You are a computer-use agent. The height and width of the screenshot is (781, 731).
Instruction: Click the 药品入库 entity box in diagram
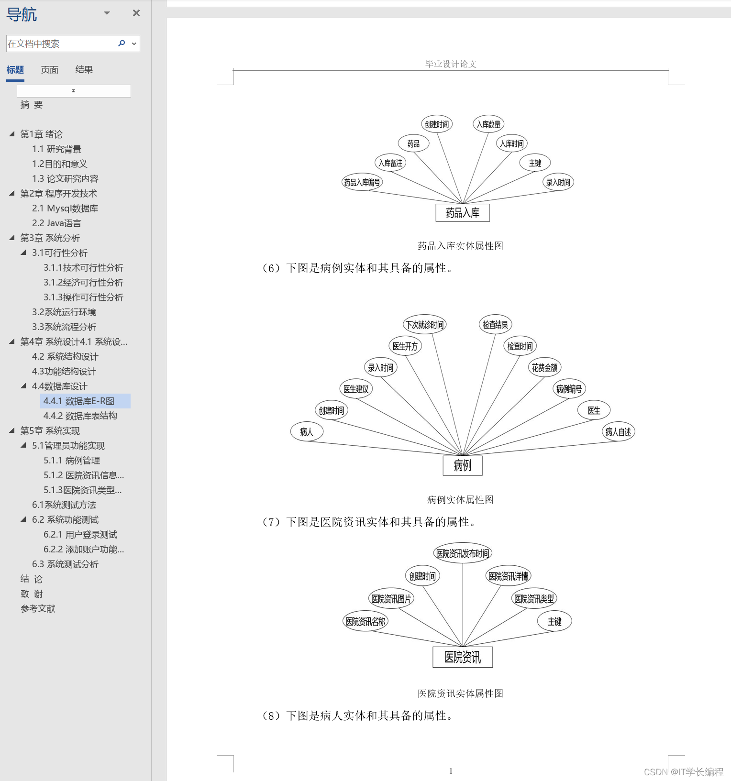463,213
